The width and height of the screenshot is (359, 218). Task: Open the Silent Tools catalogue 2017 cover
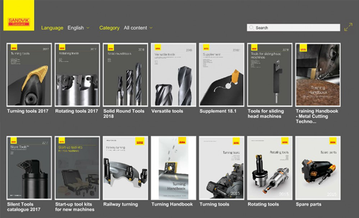(29, 168)
